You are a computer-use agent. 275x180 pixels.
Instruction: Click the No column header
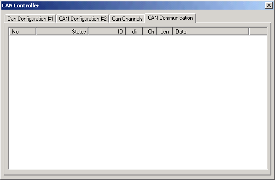(23, 32)
